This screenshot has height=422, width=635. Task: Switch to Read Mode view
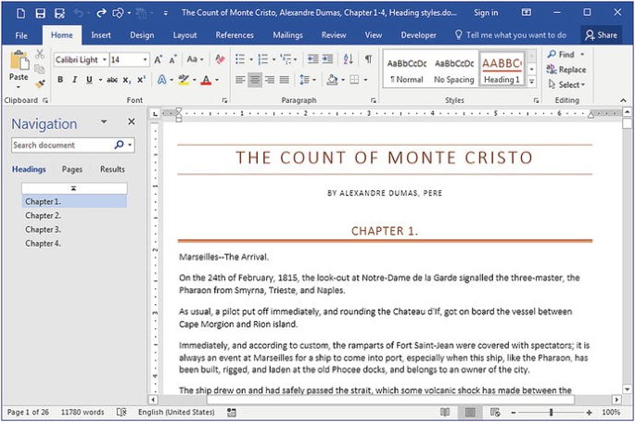click(445, 413)
